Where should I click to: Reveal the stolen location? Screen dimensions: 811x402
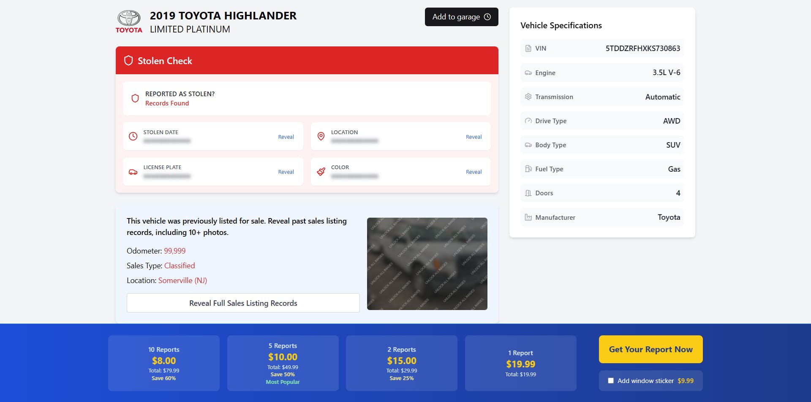[474, 137]
